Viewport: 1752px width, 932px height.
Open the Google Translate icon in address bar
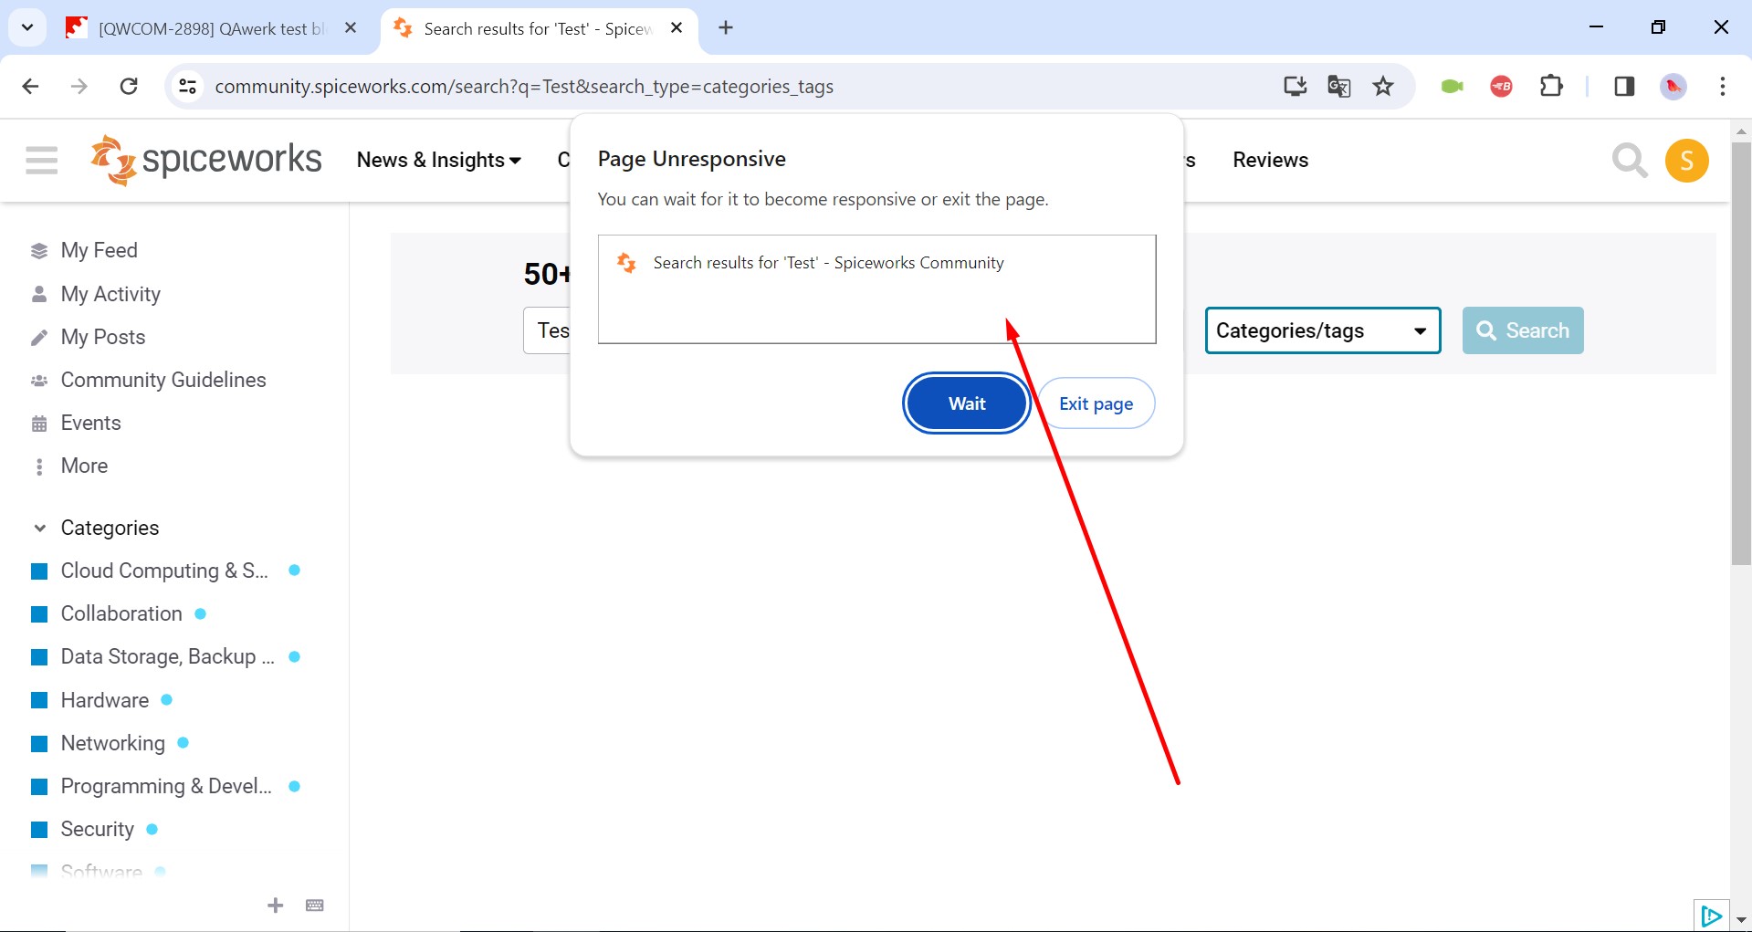tap(1339, 86)
